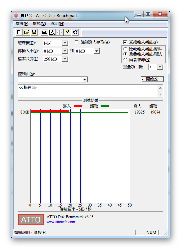The height and width of the screenshot is (249, 181).
Task: Click the 8 MB row label in chart
Action: point(25,112)
